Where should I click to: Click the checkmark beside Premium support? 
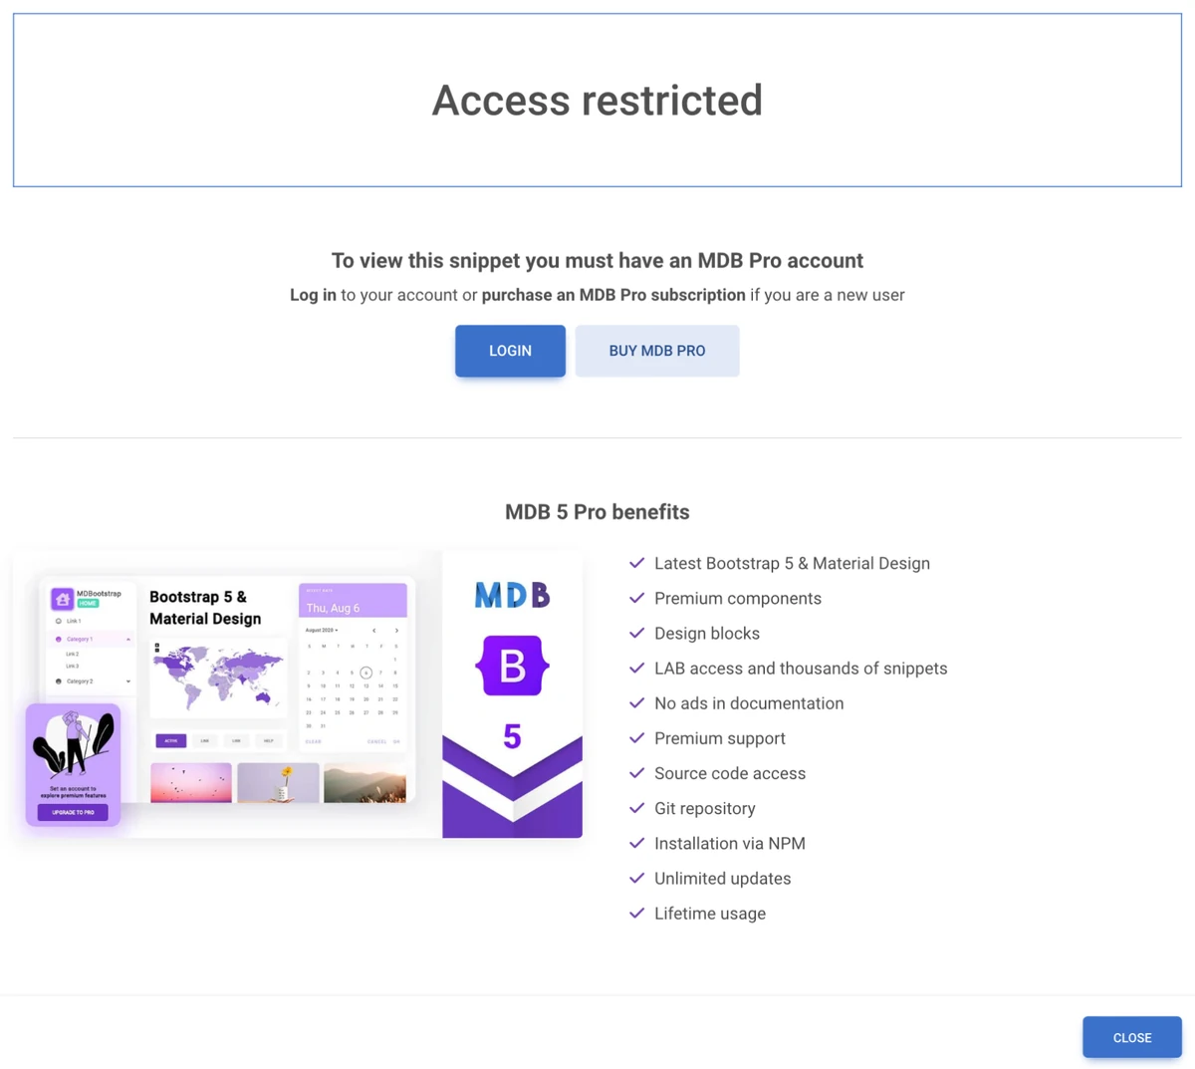tap(636, 738)
